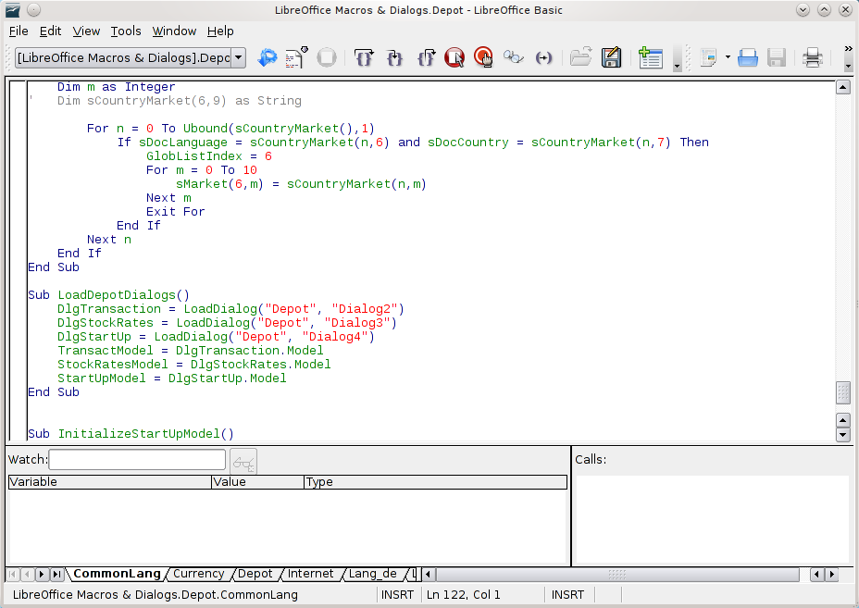The width and height of the screenshot is (859, 608).
Task: Open the Edit menu
Action: point(50,31)
